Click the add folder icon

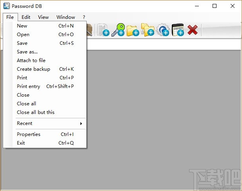[x=133, y=30]
